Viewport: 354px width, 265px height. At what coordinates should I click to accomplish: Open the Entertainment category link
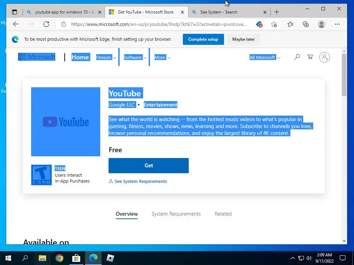(160, 105)
